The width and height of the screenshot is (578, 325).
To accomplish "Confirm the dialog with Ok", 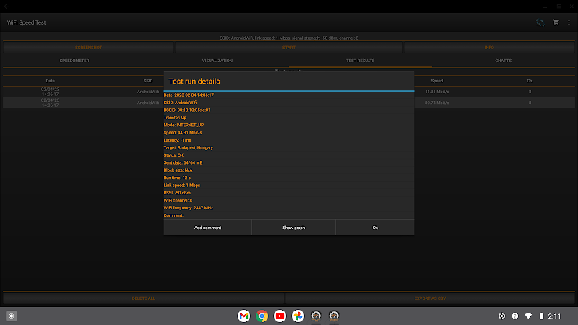I will [x=375, y=227].
